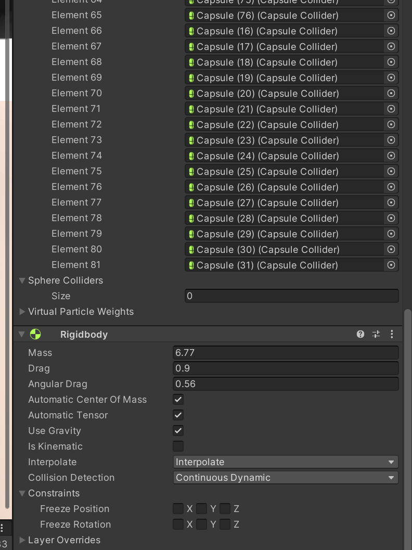Image resolution: width=412 pixels, height=550 pixels.
Task: Expand the Layer Overrides section
Action: (22, 540)
